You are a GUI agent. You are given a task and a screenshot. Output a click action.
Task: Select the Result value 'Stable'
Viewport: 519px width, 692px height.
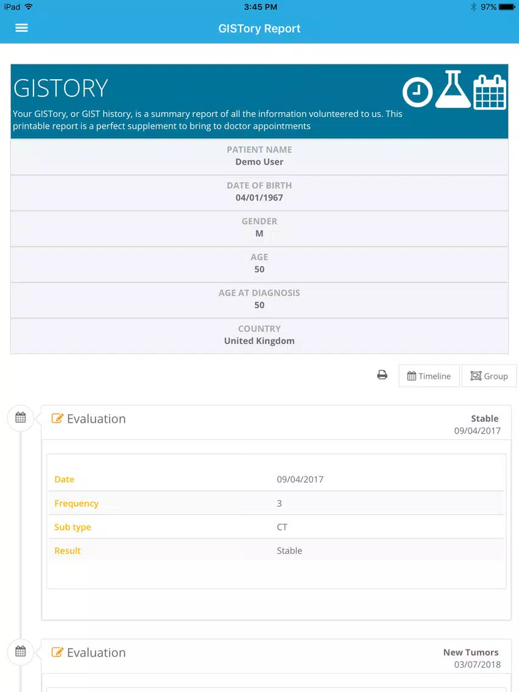(x=289, y=551)
